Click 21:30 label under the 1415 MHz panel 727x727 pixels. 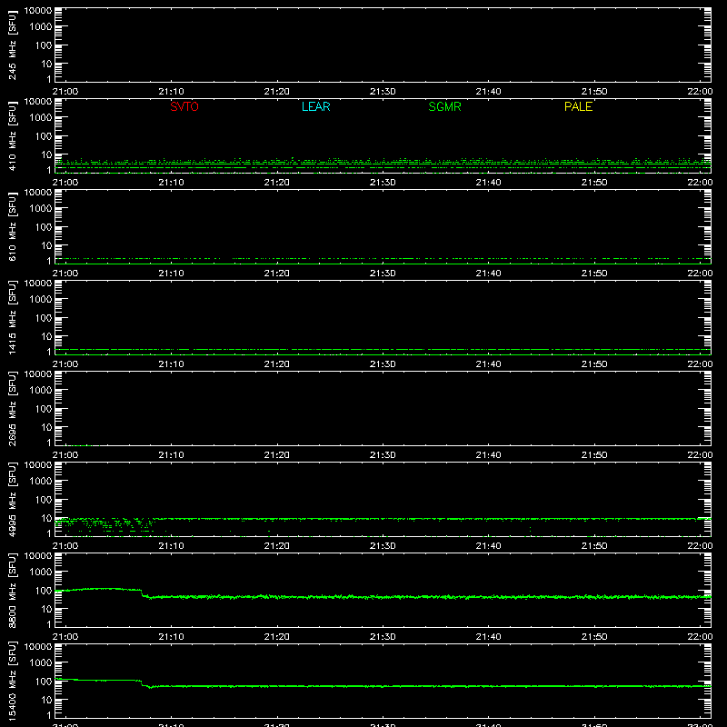[383, 364]
